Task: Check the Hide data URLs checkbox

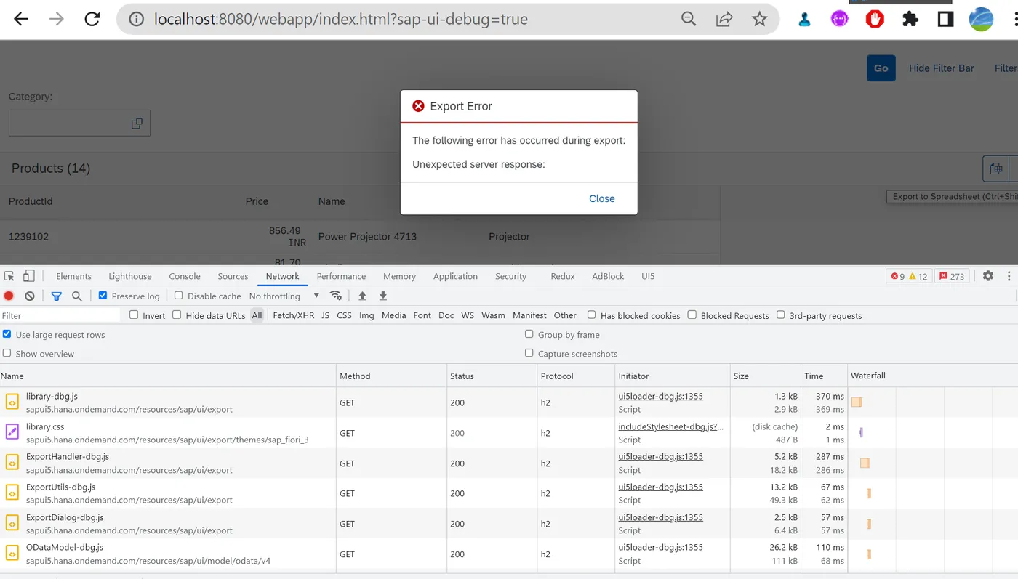Action: click(177, 315)
